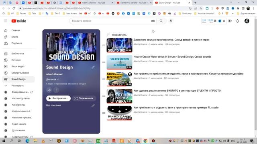Image resolution: width=257 pixels, height=144 pixels.
Task: Click large Sound Design playlist cover image
Action: click(x=71, y=47)
